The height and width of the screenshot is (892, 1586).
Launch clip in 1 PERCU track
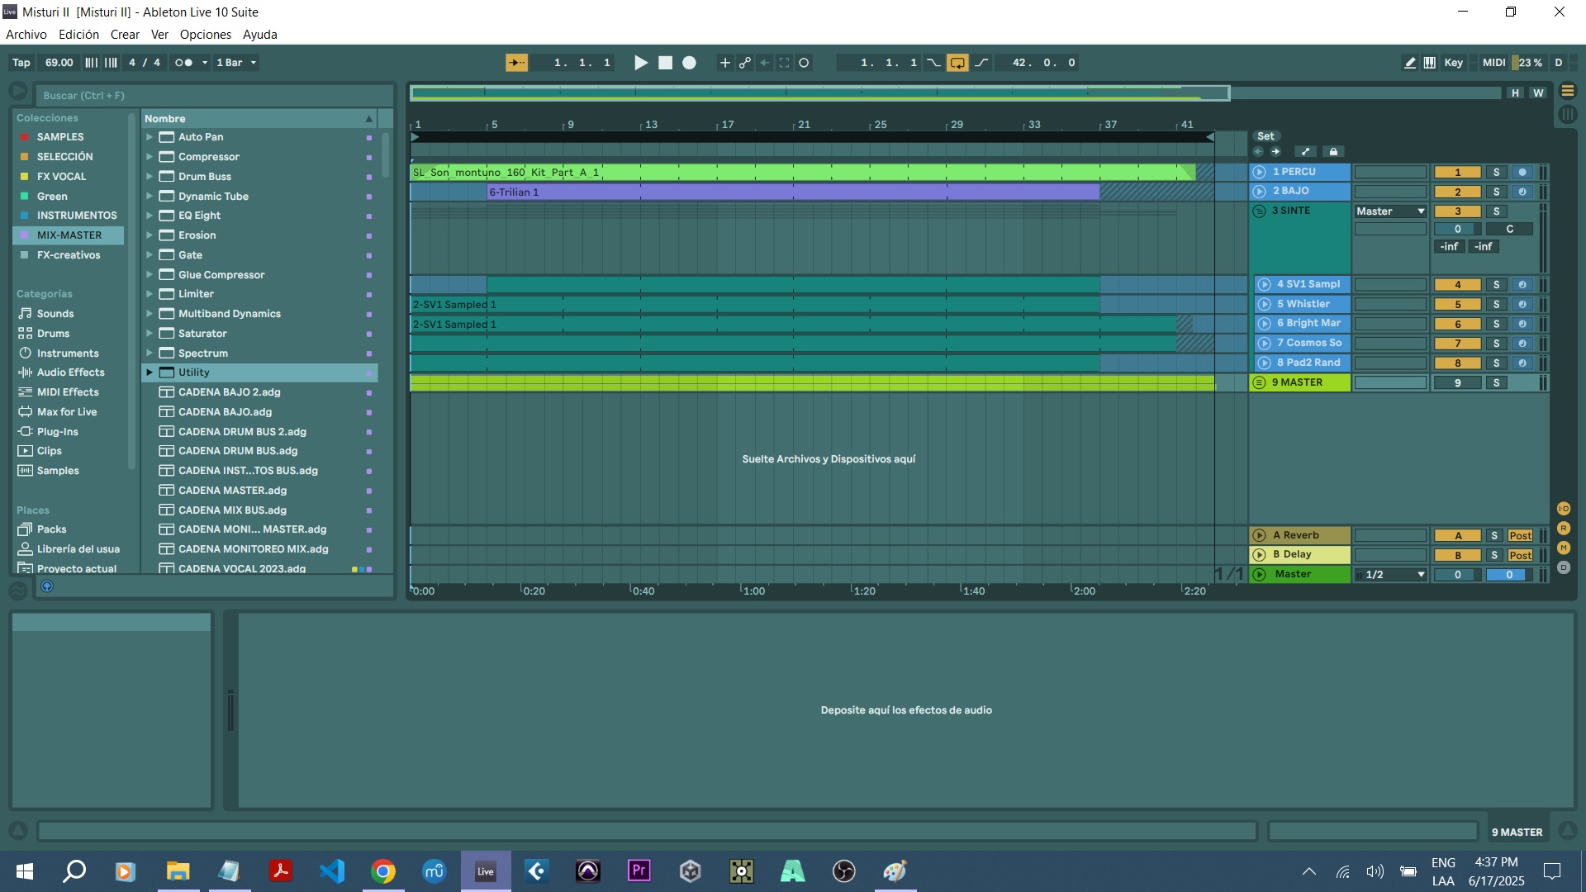point(1259,172)
